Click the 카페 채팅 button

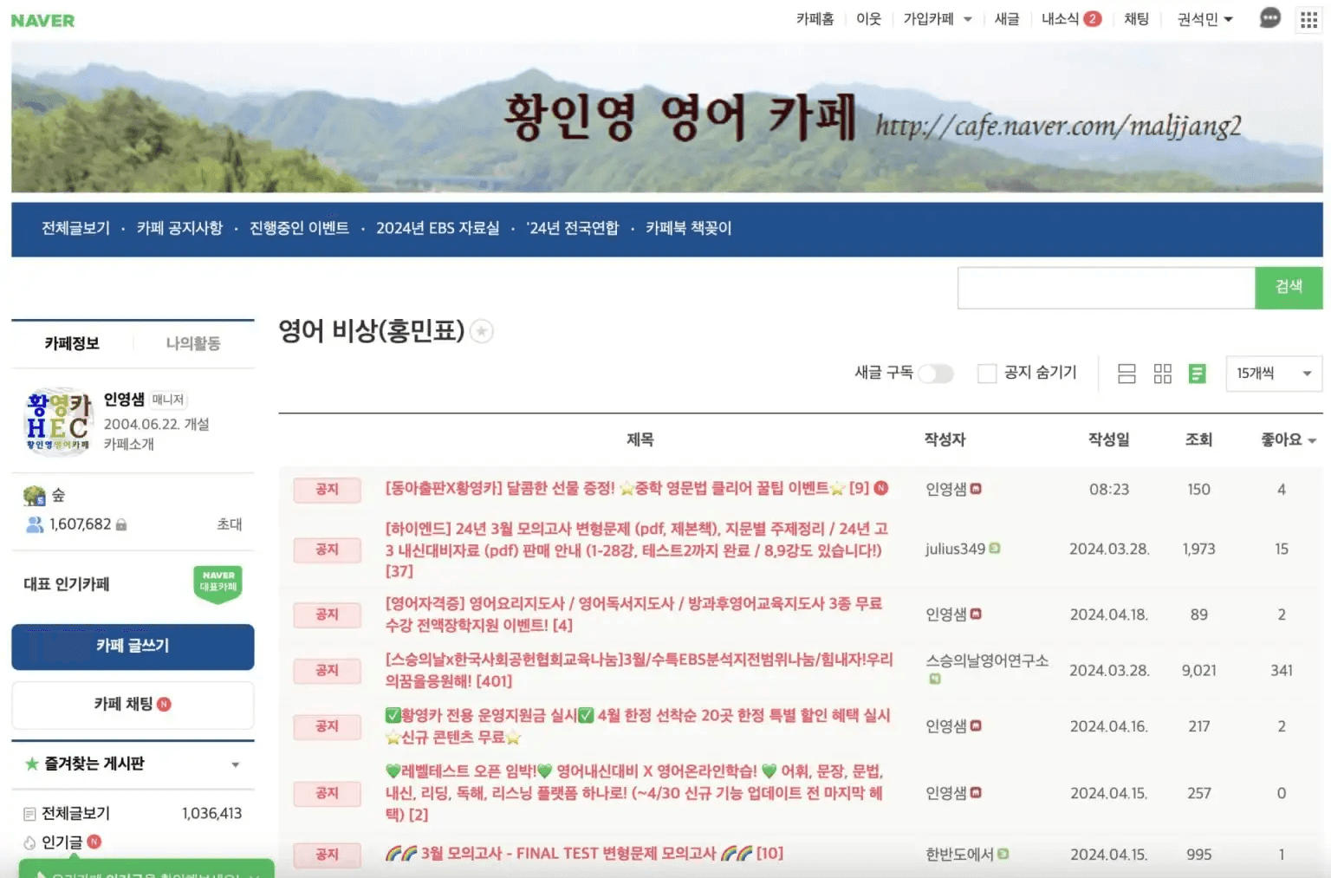pyautogui.click(x=133, y=705)
